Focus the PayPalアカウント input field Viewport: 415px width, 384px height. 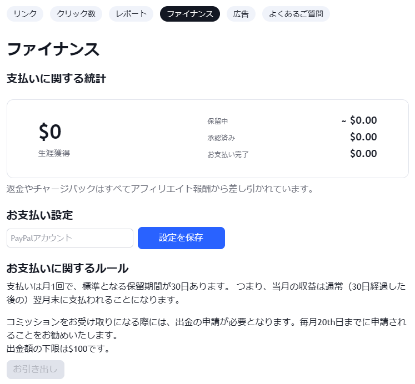pos(70,238)
